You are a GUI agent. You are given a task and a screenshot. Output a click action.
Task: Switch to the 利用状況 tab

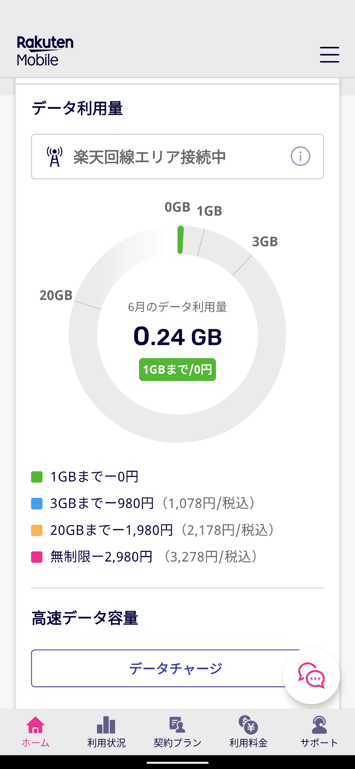tap(105, 733)
